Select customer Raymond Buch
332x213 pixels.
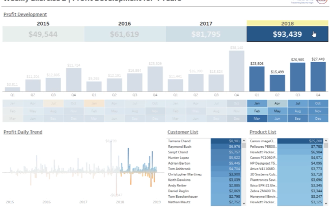204,146
